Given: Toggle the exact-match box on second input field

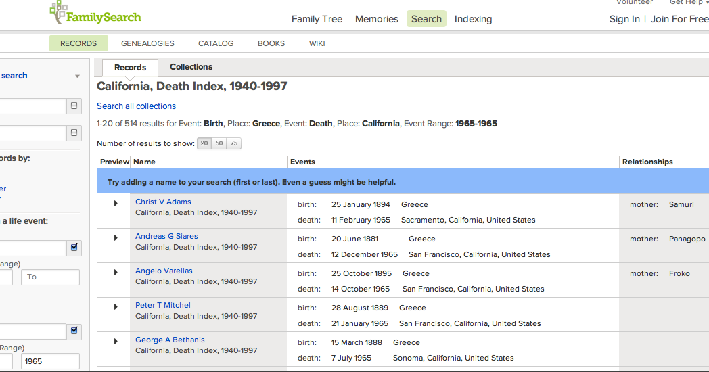Looking at the screenshot, I should pos(74,133).
